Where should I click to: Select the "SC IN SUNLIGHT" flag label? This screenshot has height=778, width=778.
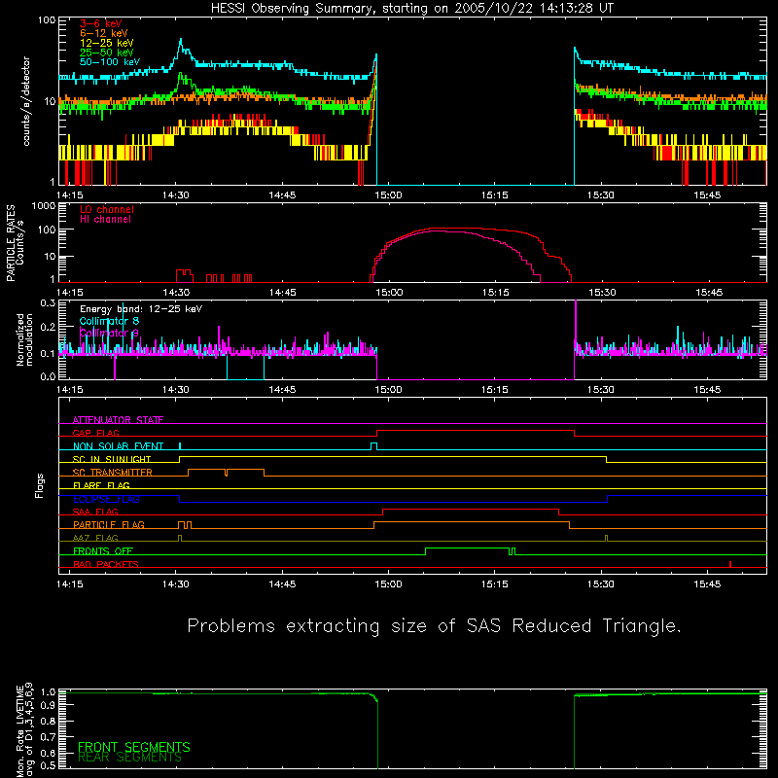pyautogui.click(x=112, y=459)
